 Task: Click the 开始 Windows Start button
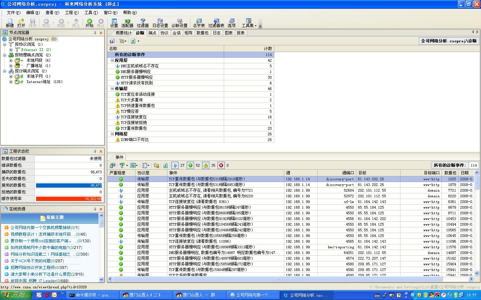point(16,295)
